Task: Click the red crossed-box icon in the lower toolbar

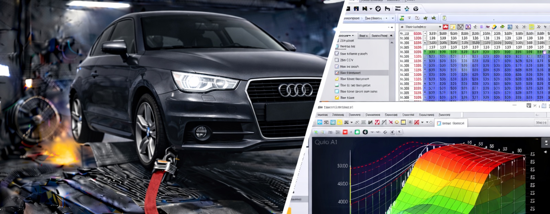Action: (x=417, y=122)
